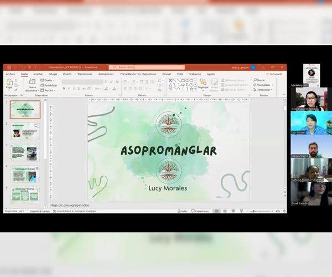Viewport: 332px width, 277px height.
Task: Open text highlight color picker
Action: [x=106, y=89]
